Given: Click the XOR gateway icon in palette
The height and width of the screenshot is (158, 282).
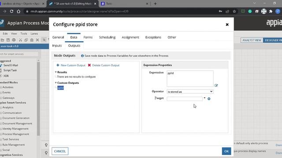Looking at the screenshot, I should tap(1, 76).
